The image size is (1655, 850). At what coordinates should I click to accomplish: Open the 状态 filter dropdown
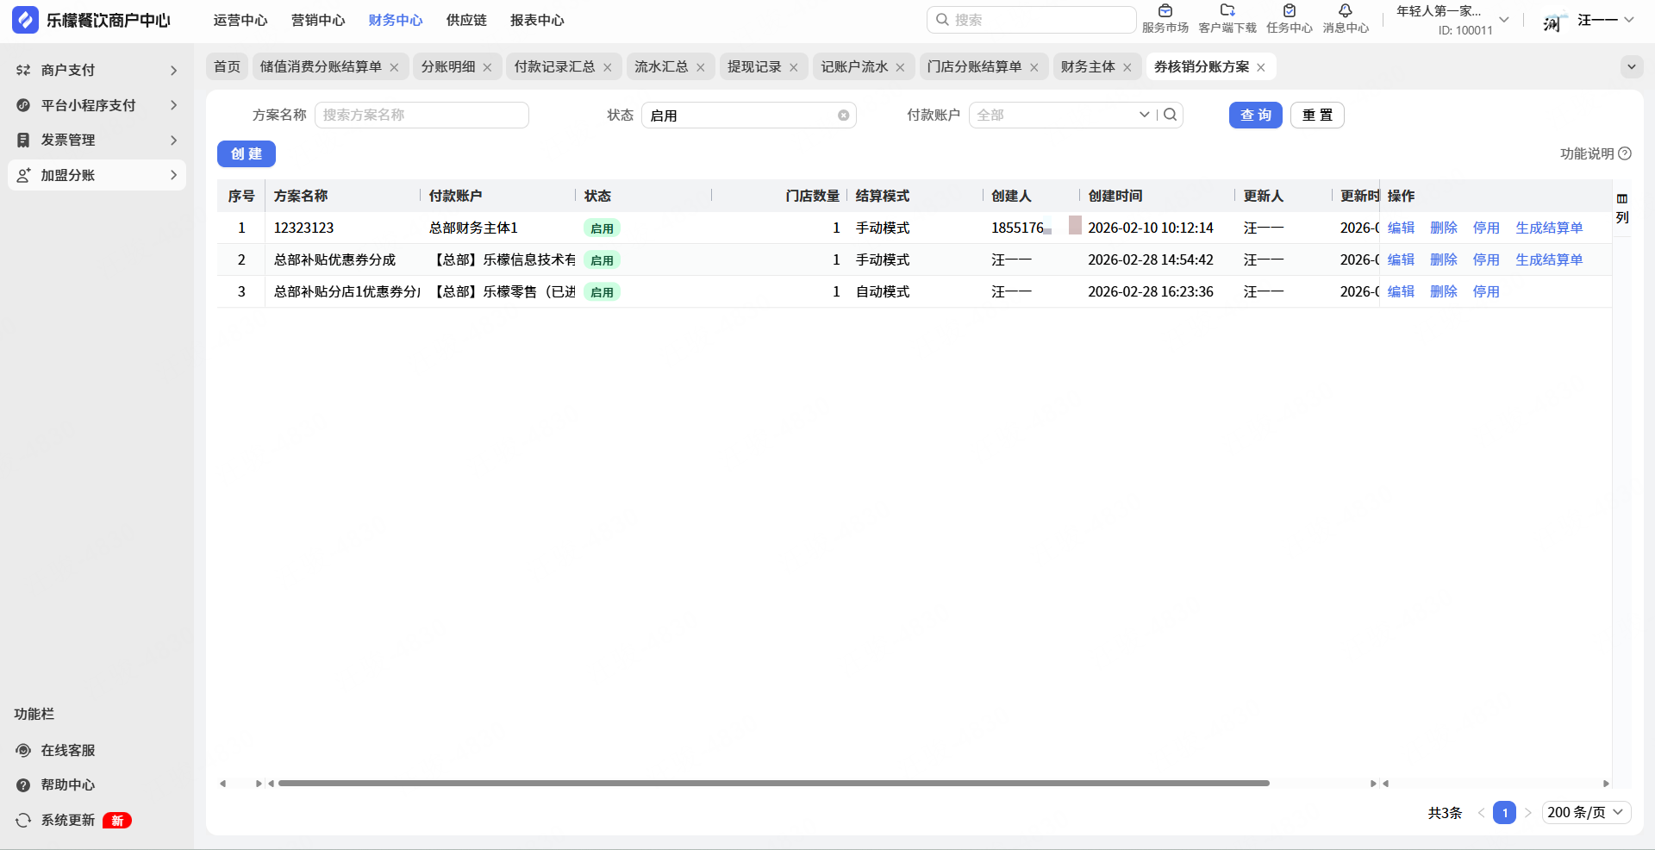pos(748,116)
